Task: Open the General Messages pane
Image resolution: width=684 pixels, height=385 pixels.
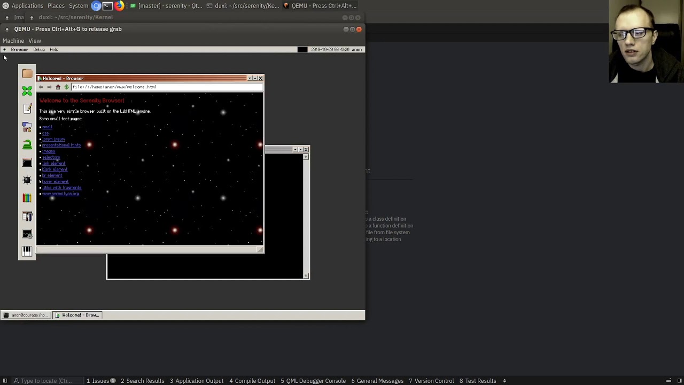Action: (377, 381)
